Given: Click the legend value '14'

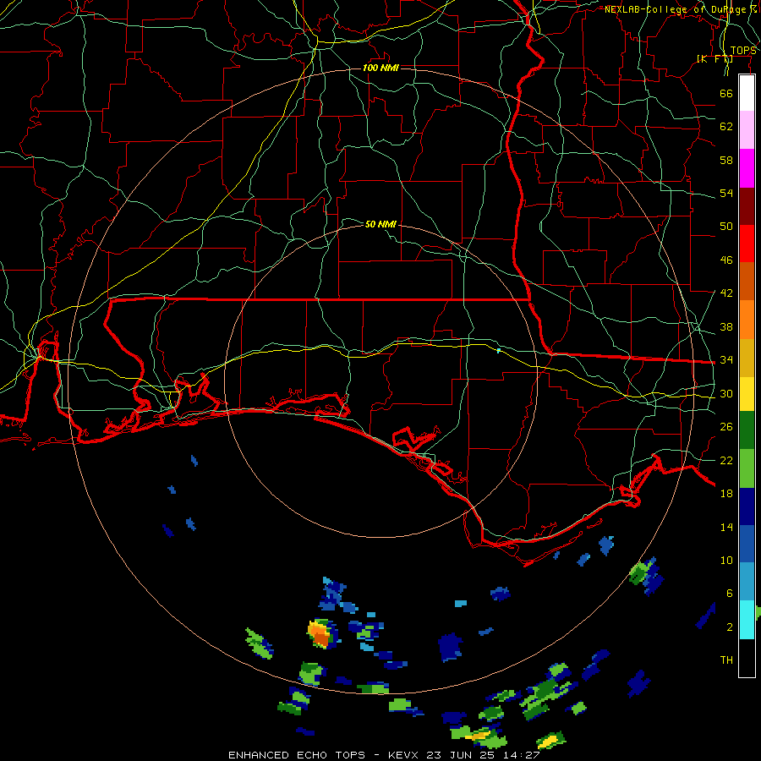Looking at the screenshot, I should coord(726,527).
